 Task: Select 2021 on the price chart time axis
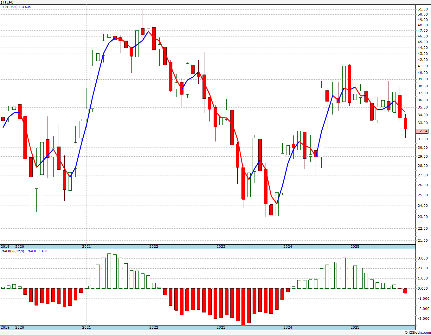click(x=87, y=246)
